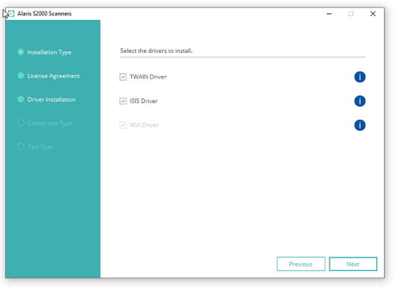Click the 'Alaris S2000 Scanners' window title
The image size is (397, 289).
tap(45, 14)
